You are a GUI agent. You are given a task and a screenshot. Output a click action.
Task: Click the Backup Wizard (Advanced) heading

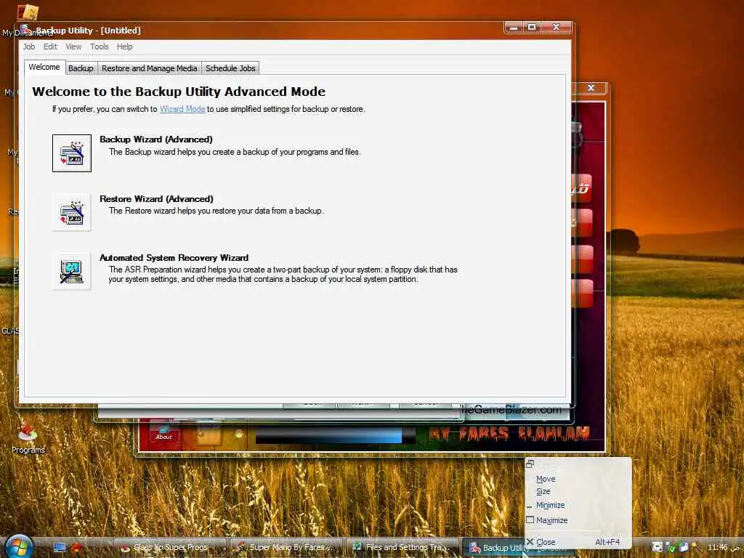[156, 139]
